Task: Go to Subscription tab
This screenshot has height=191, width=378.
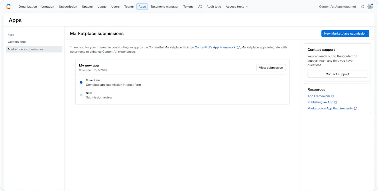Action: (x=68, y=7)
